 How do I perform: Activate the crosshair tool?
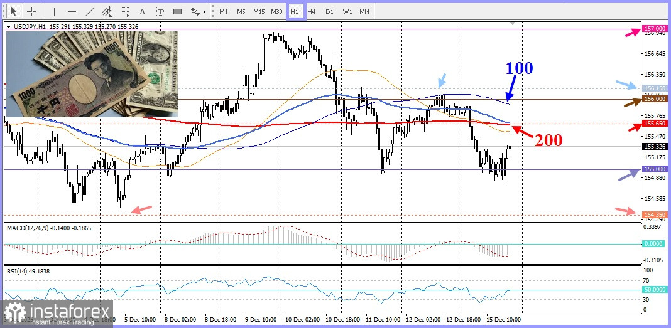click(x=31, y=11)
